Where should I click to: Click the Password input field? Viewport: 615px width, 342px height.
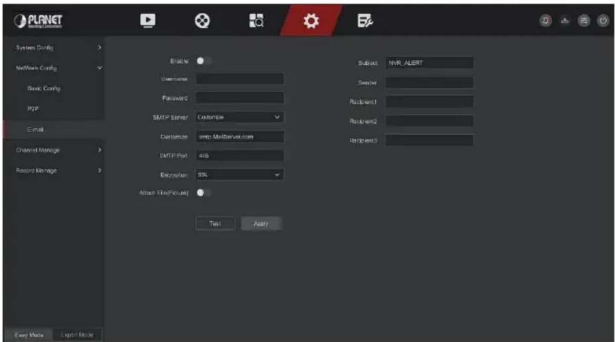pos(240,98)
